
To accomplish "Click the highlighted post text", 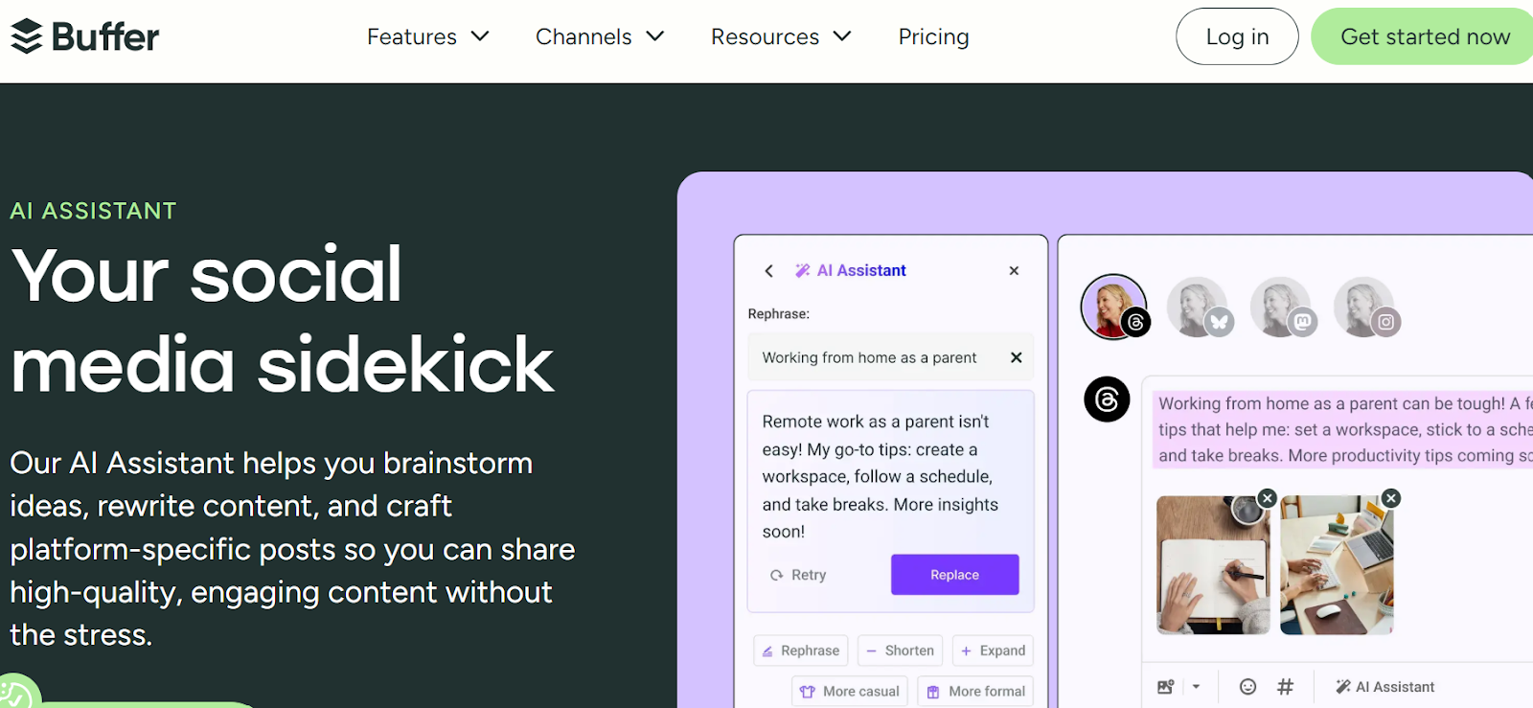I will (1344, 429).
